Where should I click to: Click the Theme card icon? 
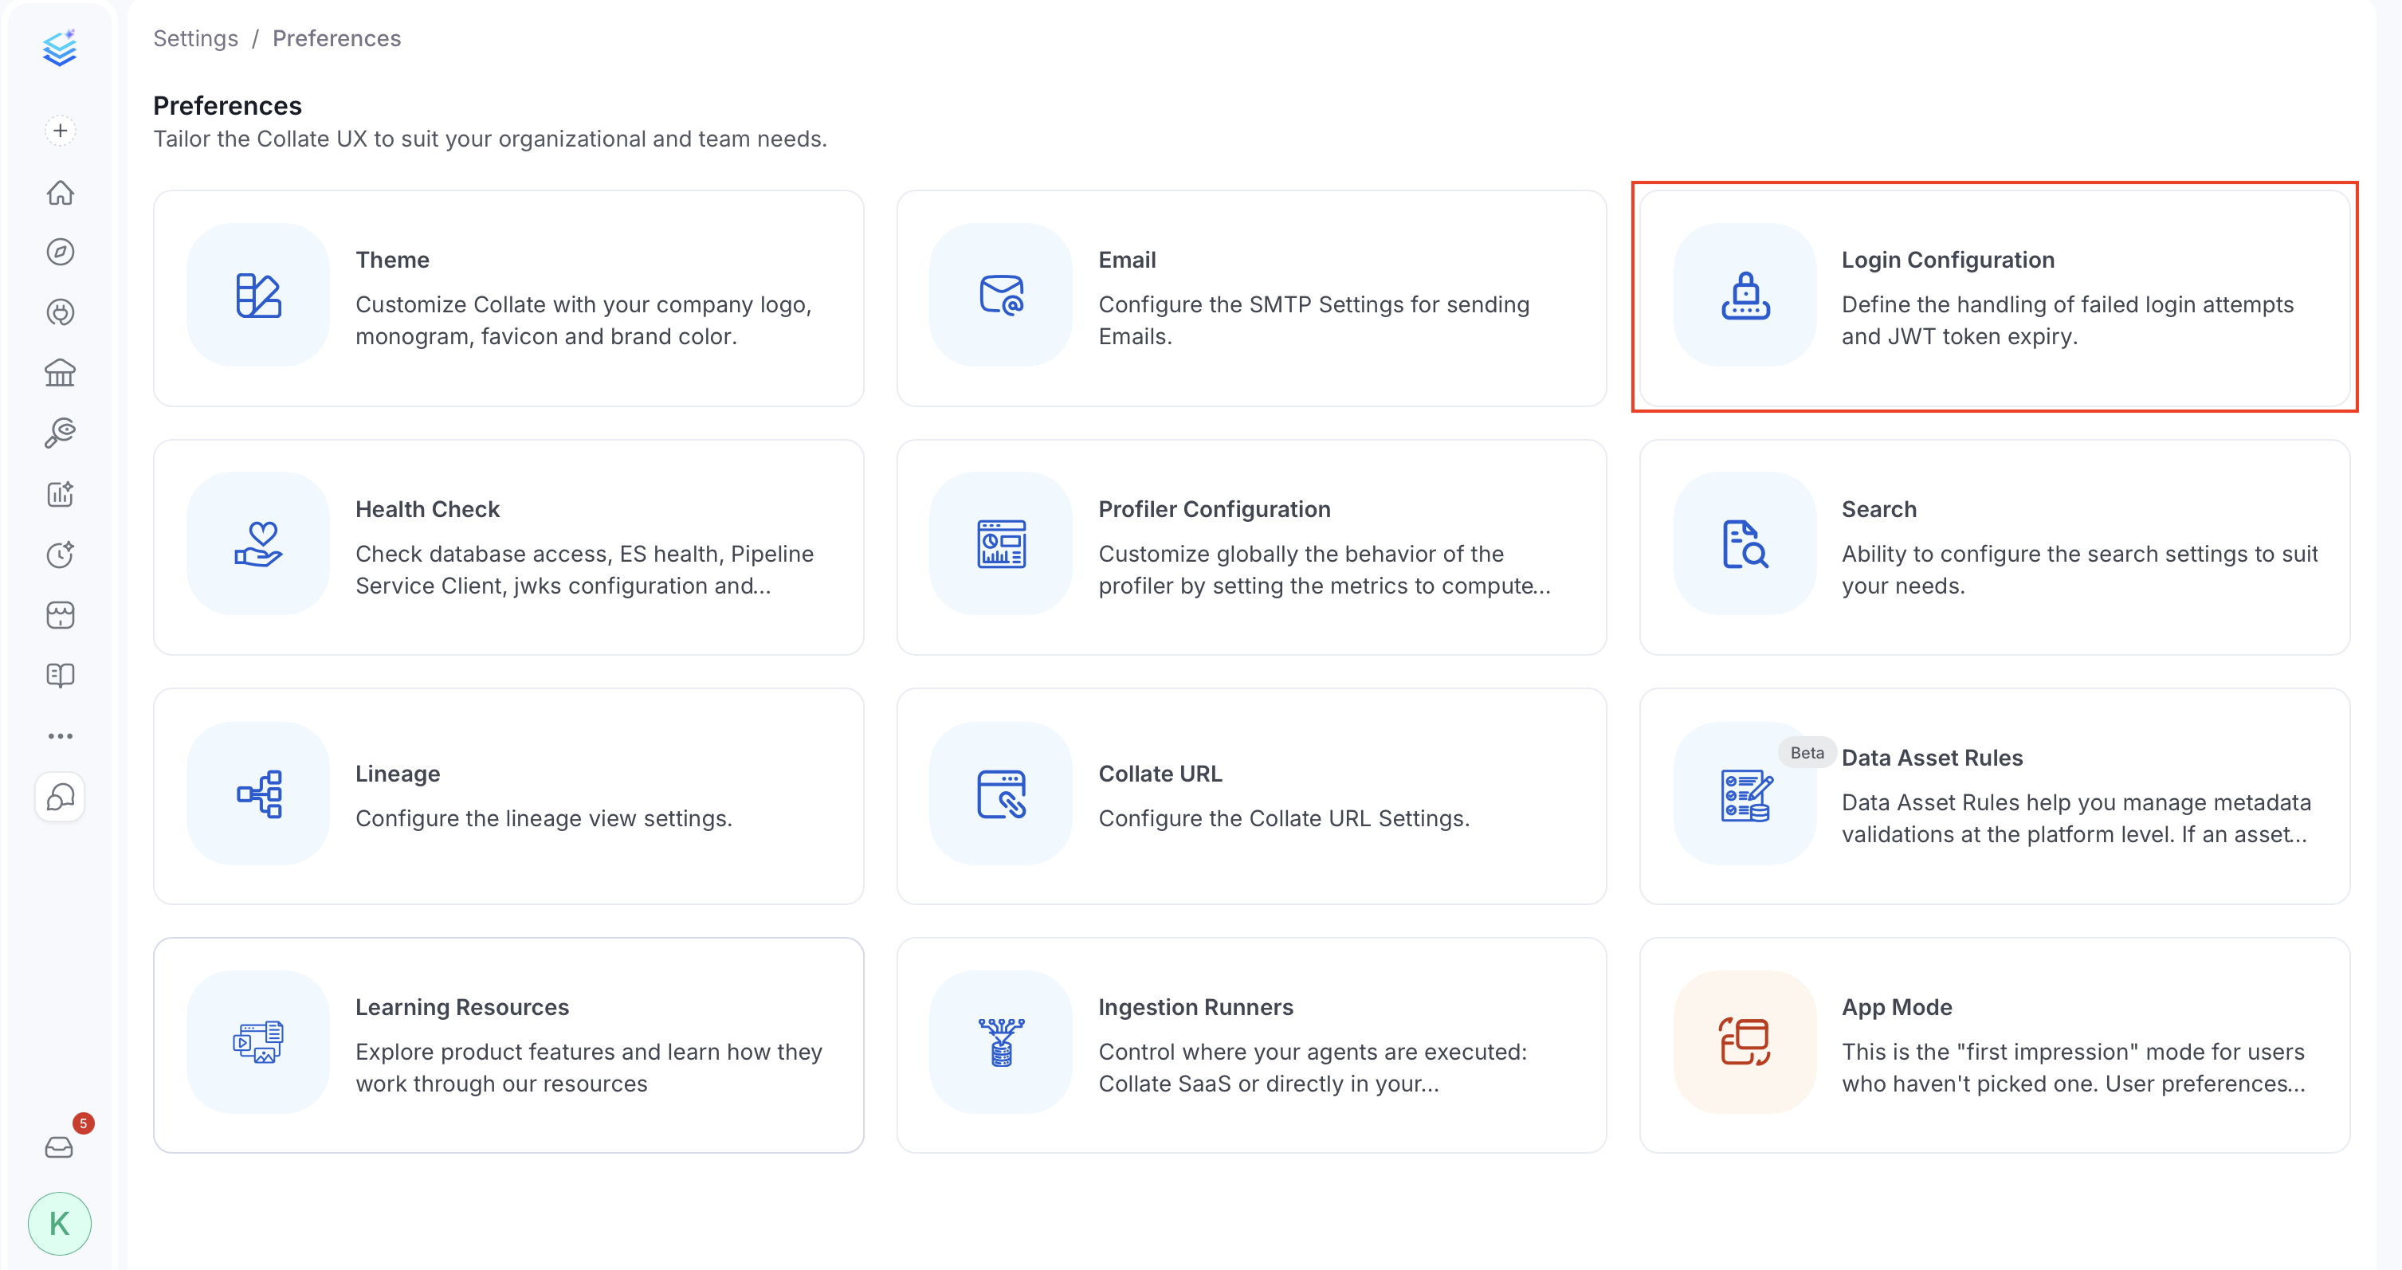[258, 295]
